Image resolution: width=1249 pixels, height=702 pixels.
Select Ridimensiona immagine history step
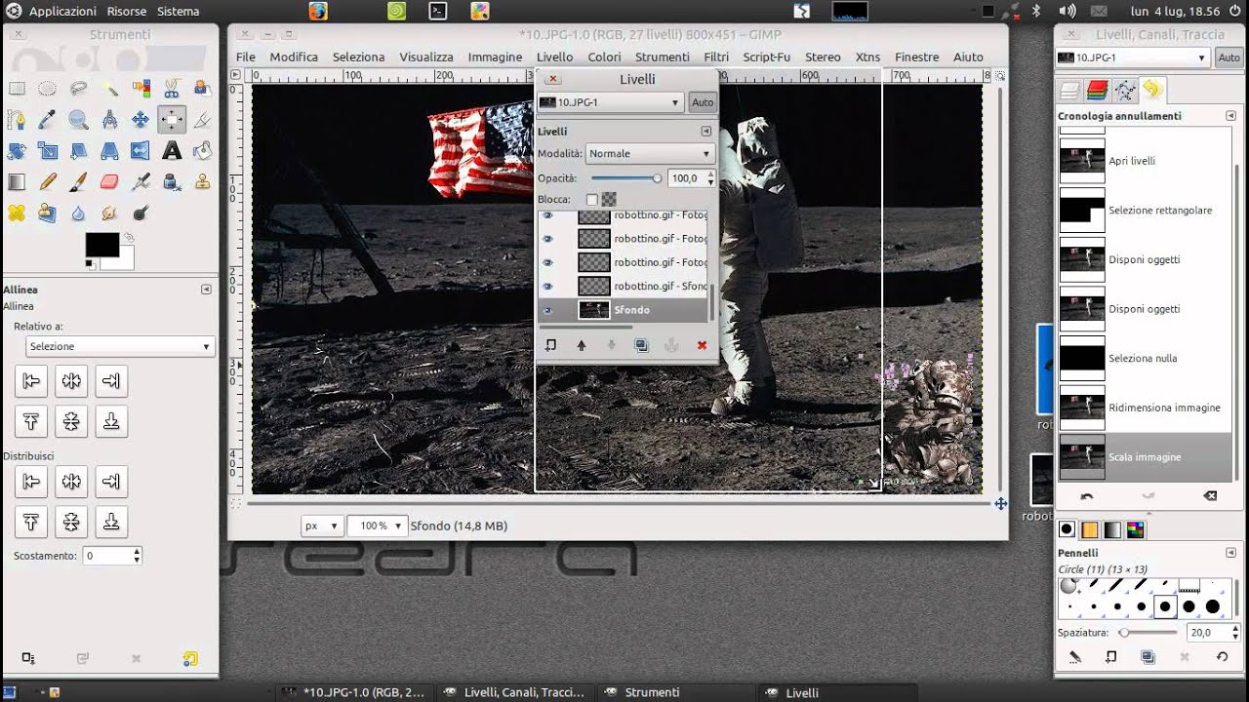pyautogui.click(x=1144, y=408)
